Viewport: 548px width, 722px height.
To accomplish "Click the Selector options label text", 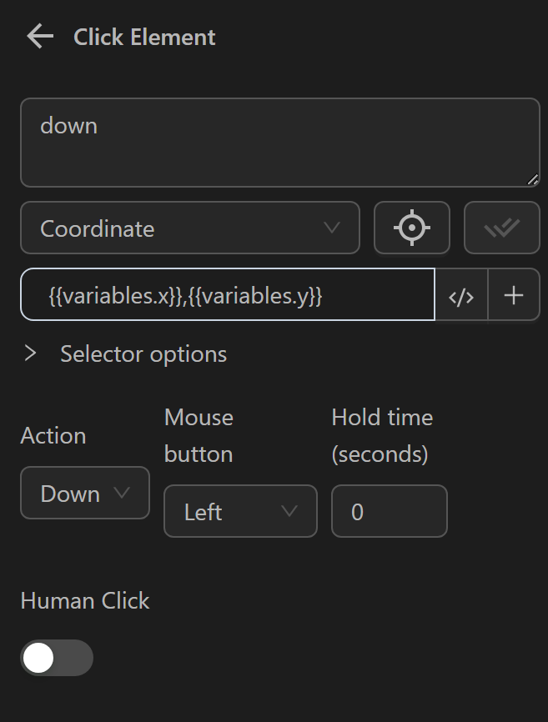I will [x=143, y=353].
